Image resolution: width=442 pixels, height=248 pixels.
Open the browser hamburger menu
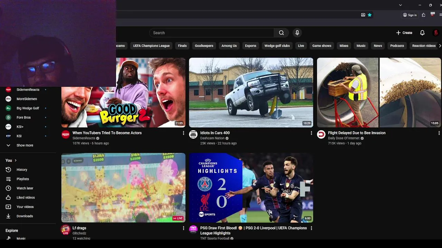[441, 15]
